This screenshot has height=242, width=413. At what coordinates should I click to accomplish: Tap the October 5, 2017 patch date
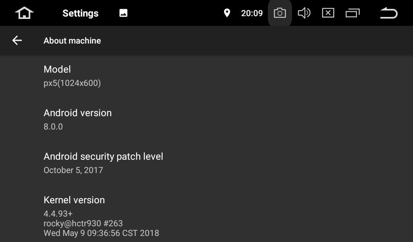[x=73, y=170]
